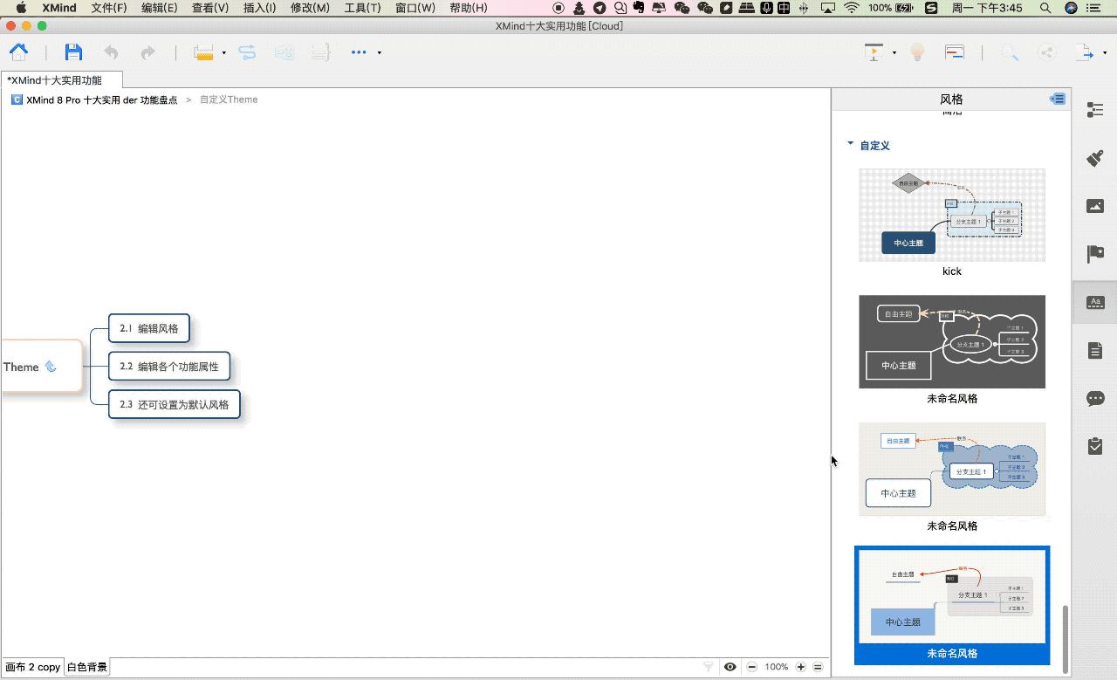Toggle the filter eye in the status bar
Viewport: 1117px width, 680px height.
pos(730,666)
